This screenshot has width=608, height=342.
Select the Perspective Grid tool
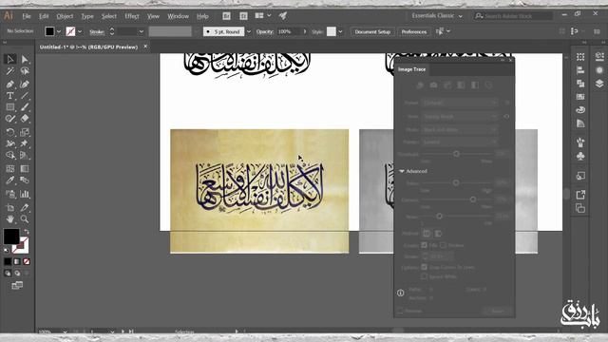click(25, 155)
